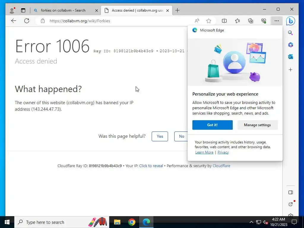Open the clock showing 4:22 AM

point(278,222)
